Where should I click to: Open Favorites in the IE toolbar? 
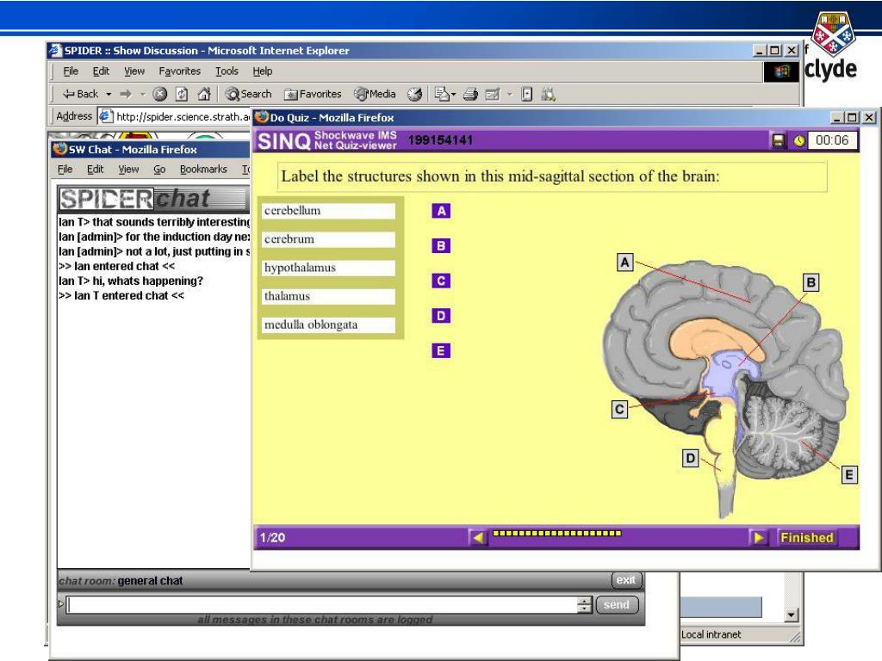click(313, 94)
